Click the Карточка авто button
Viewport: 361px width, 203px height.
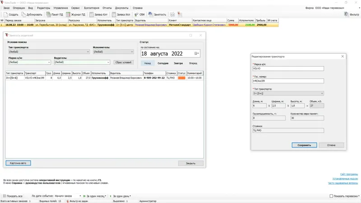[18, 163]
